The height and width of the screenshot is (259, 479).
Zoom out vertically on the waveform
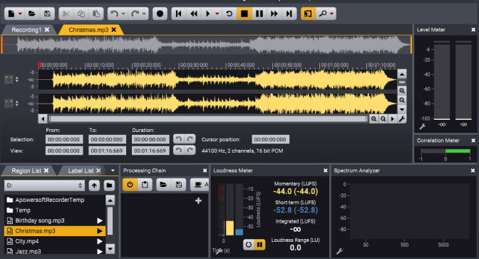(x=402, y=101)
